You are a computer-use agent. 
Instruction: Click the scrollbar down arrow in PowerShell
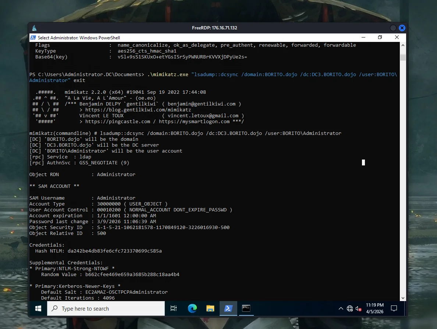403,298
